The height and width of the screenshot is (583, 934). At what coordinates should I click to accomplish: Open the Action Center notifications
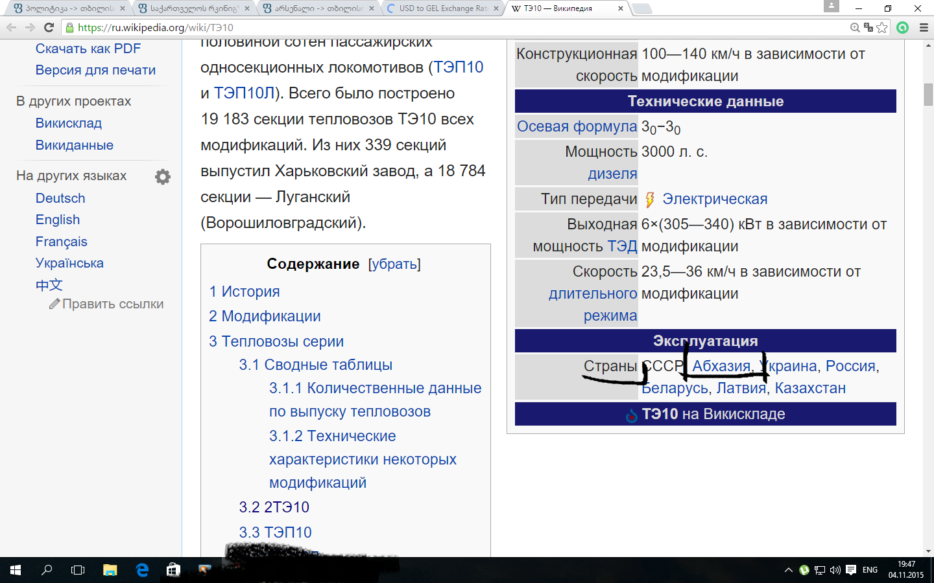(851, 570)
